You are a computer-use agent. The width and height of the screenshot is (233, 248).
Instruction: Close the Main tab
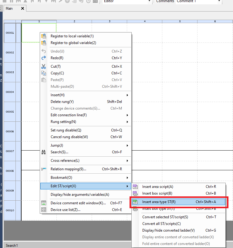click(22, 8)
